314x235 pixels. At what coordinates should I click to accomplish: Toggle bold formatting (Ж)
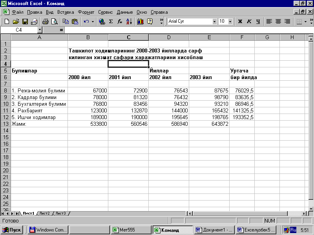click(x=240, y=21)
